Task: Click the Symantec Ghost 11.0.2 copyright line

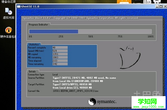Action: [81, 18]
